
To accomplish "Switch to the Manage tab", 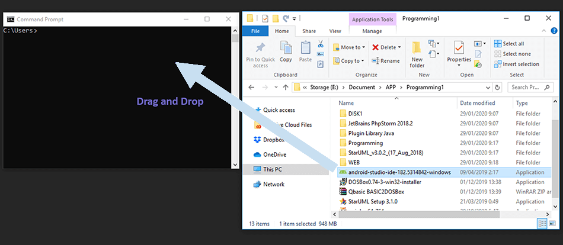I will (372, 31).
